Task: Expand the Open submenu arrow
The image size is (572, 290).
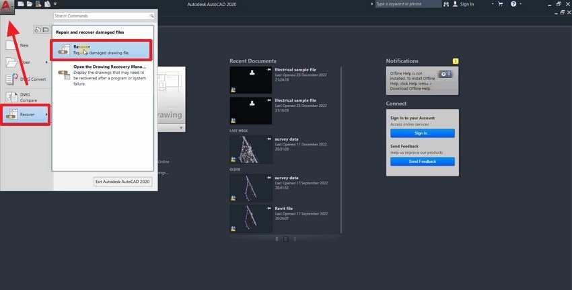Action: 46,63
